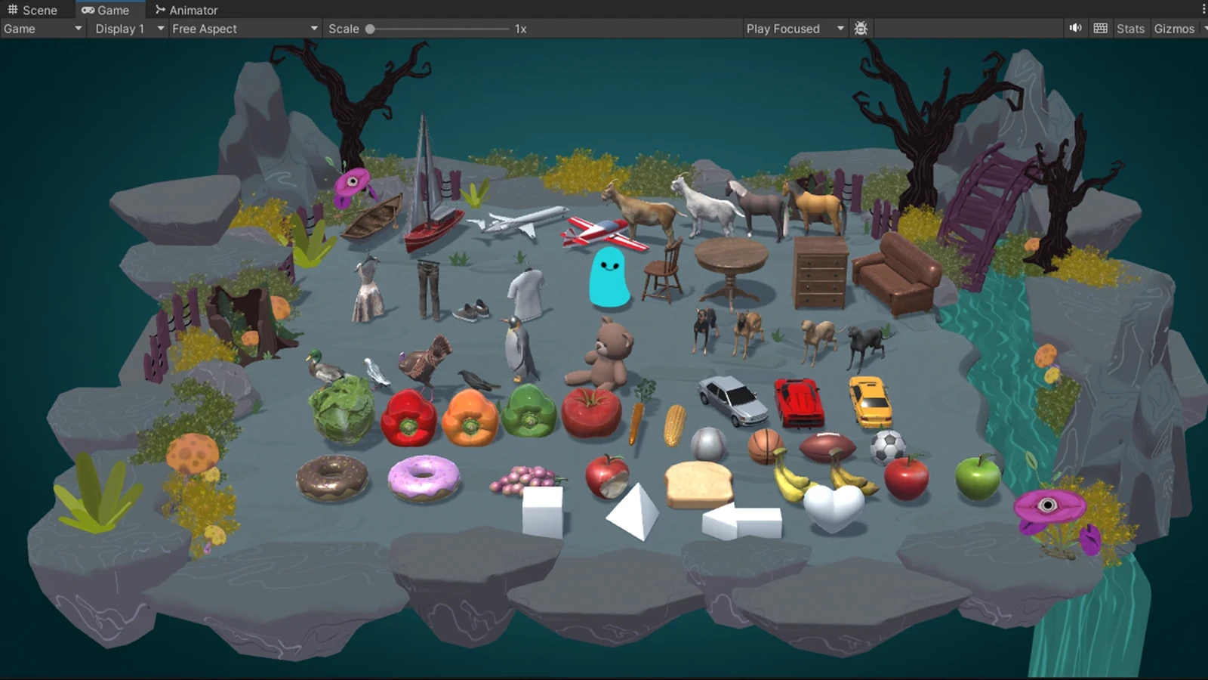Click the head of lettuce
Screen dimensions: 1208x680
343,409
